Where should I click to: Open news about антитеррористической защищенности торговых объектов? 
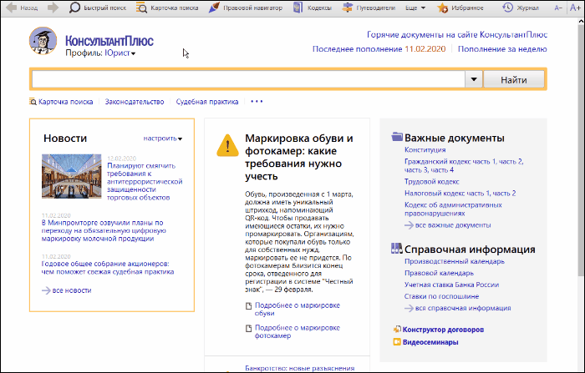[x=145, y=181]
